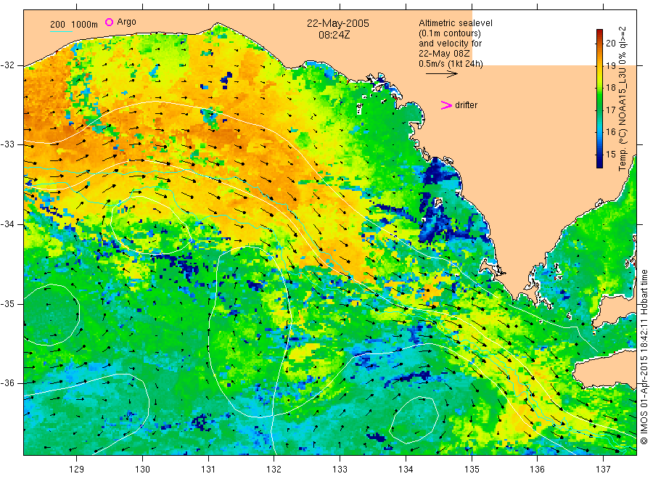Image resolution: width=653 pixels, height=479 pixels.
Task: Click the longitude tick label 136
Action: click(537, 470)
